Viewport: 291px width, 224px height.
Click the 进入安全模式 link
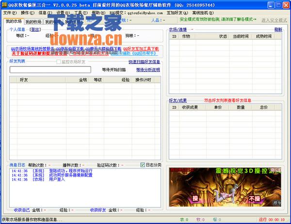(x=274, y=20)
